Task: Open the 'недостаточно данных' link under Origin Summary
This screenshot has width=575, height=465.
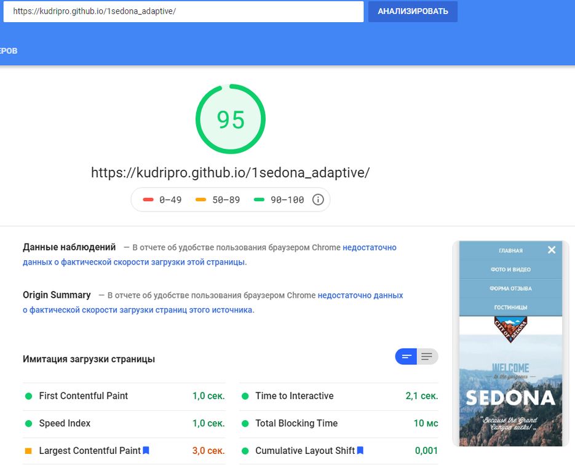Action: point(360,295)
